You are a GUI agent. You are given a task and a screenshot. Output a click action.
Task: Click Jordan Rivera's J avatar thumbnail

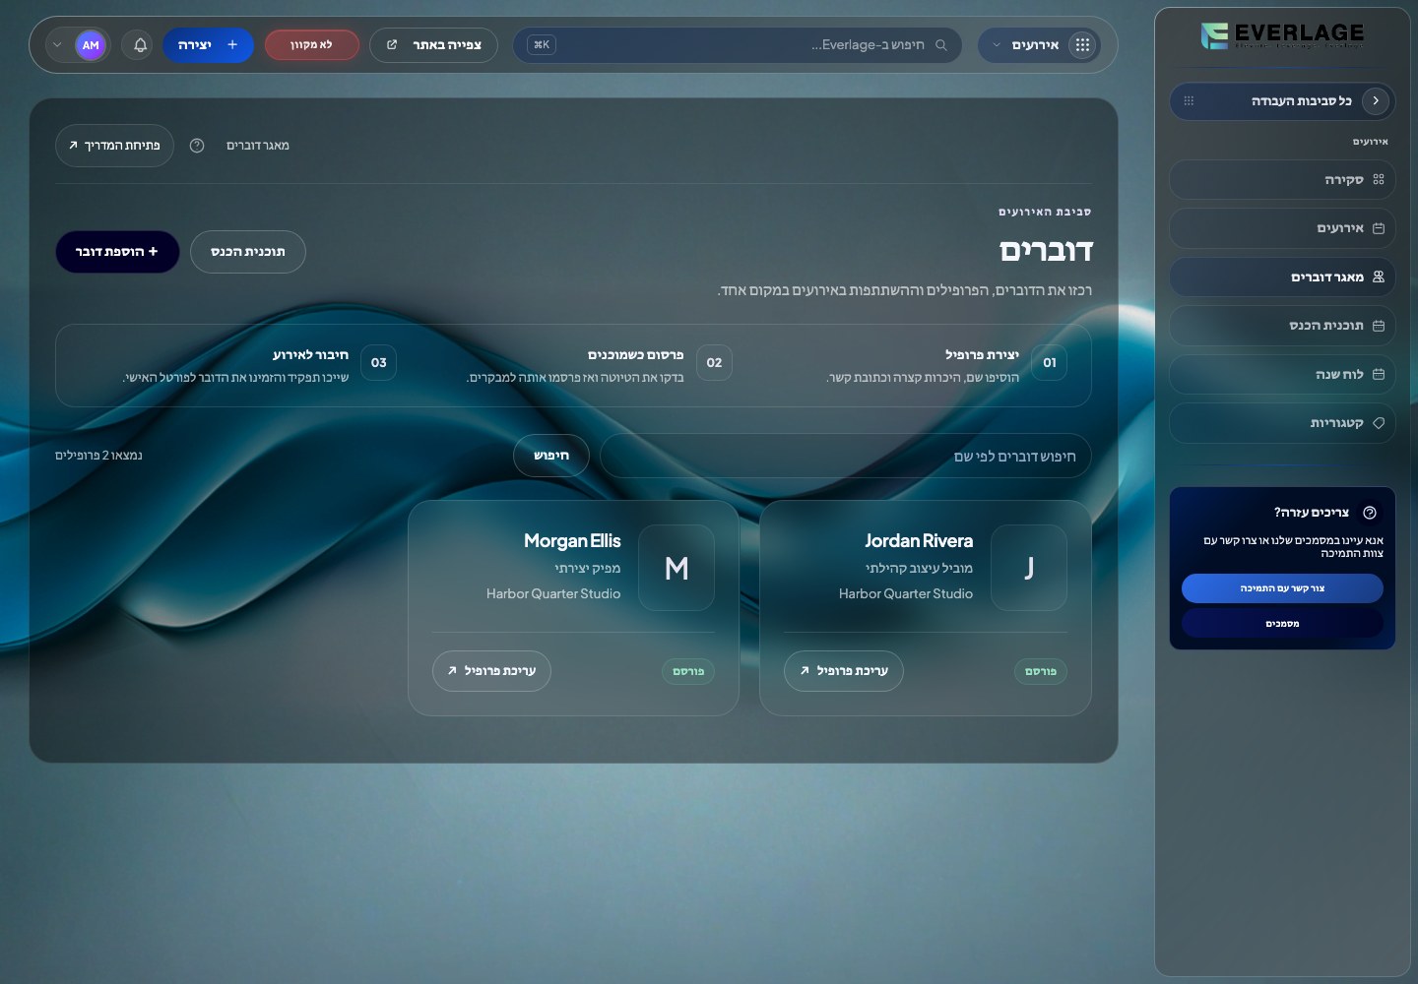pyautogui.click(x=1029, y=568)
